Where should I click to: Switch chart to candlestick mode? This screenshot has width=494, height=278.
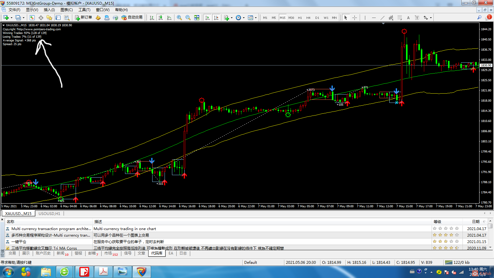tap(161, 18)
